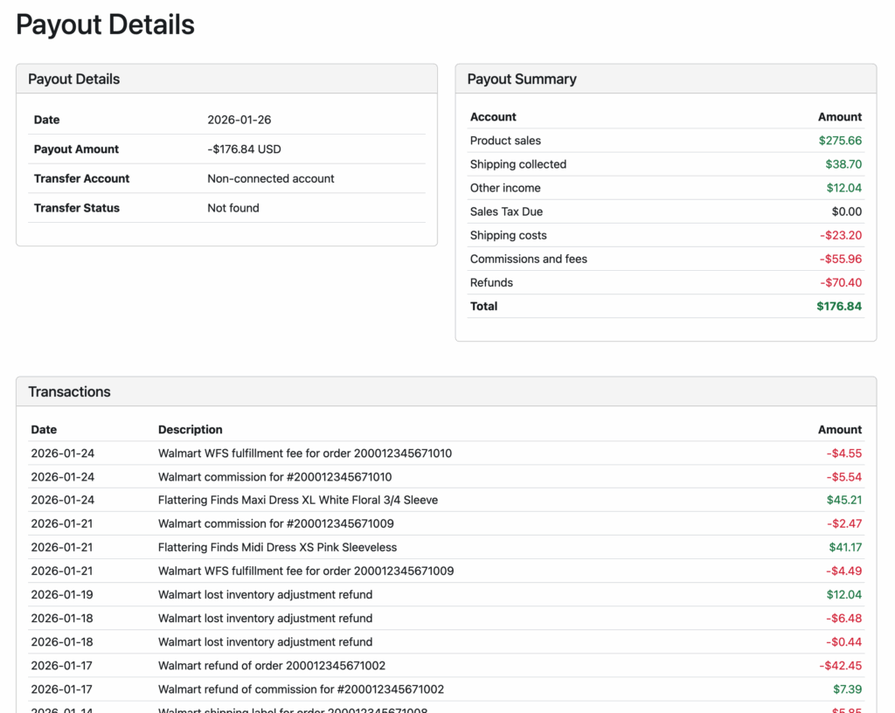Click the Shipping collected row label
This screenshot has height=713, width=895.
coord(518,164)
